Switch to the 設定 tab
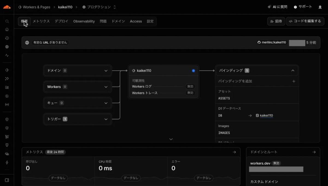This screenshot has height=186, width=328. coord(150,21)
